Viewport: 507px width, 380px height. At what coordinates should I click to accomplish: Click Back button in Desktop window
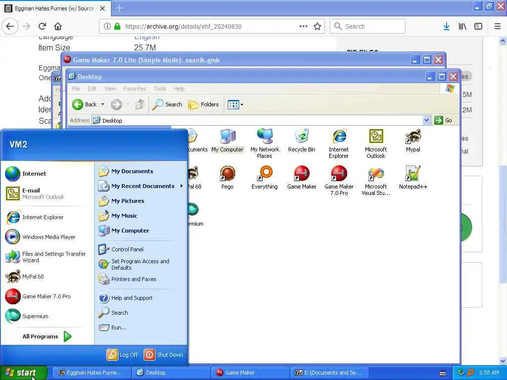pos(84,104)
